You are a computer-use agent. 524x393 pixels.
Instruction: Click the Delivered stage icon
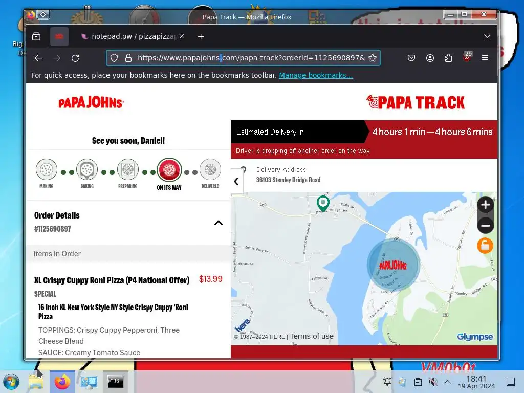point(210,169)
